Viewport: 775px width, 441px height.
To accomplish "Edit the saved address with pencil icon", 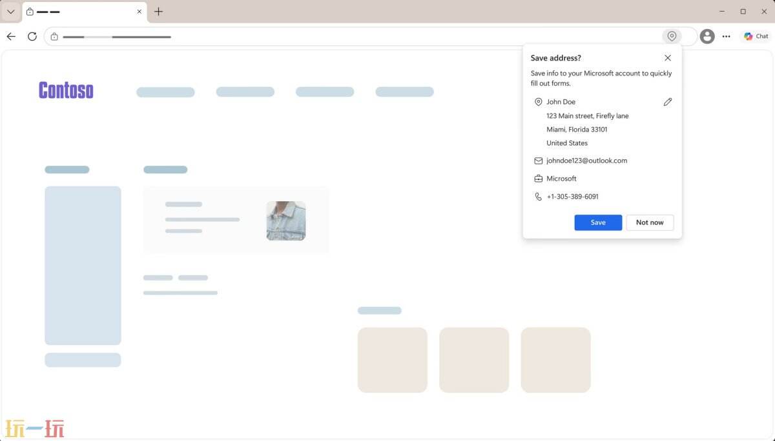I will tap(668, 102).
